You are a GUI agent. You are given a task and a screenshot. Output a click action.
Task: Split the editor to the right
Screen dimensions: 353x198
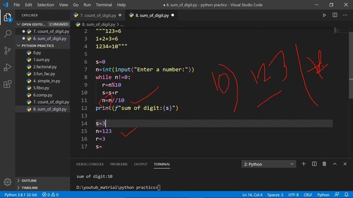pyautogui.click(x=335, y=15)
